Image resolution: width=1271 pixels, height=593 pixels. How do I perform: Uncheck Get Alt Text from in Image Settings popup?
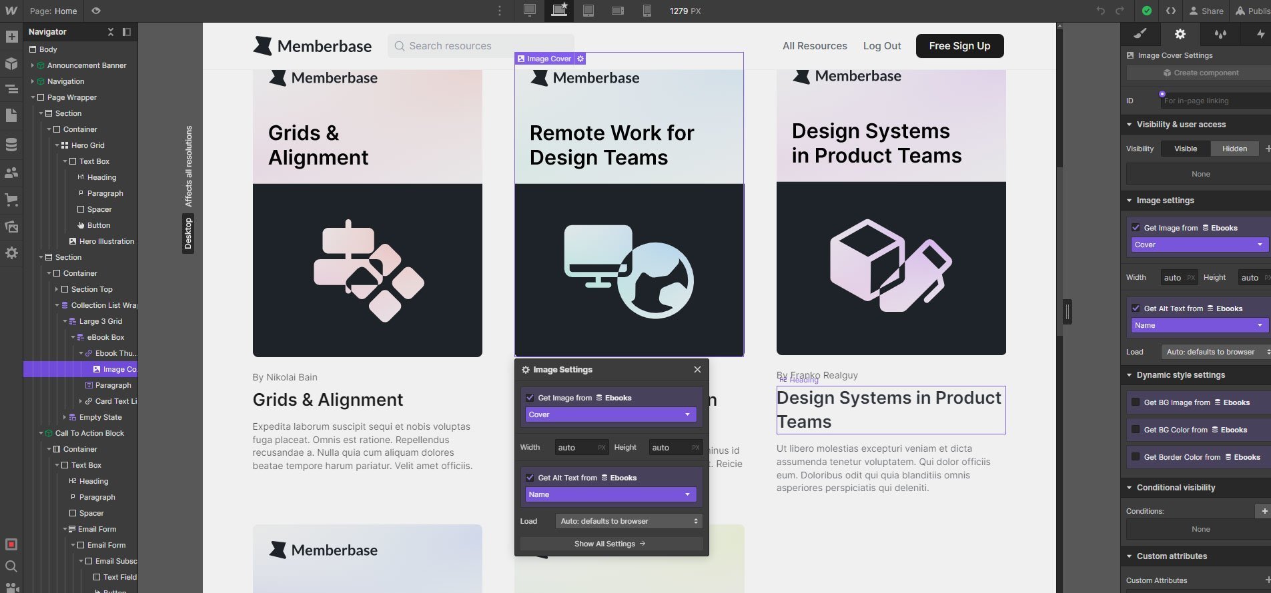(x=530, y=478)
